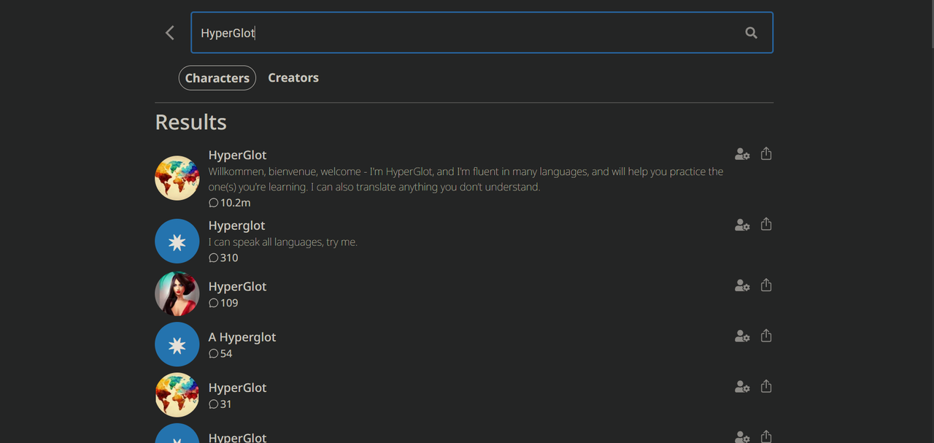This screenshot has width=934, height=443.
Task: Go back using the left chevron arrow
Action: (x=170, y=33)
